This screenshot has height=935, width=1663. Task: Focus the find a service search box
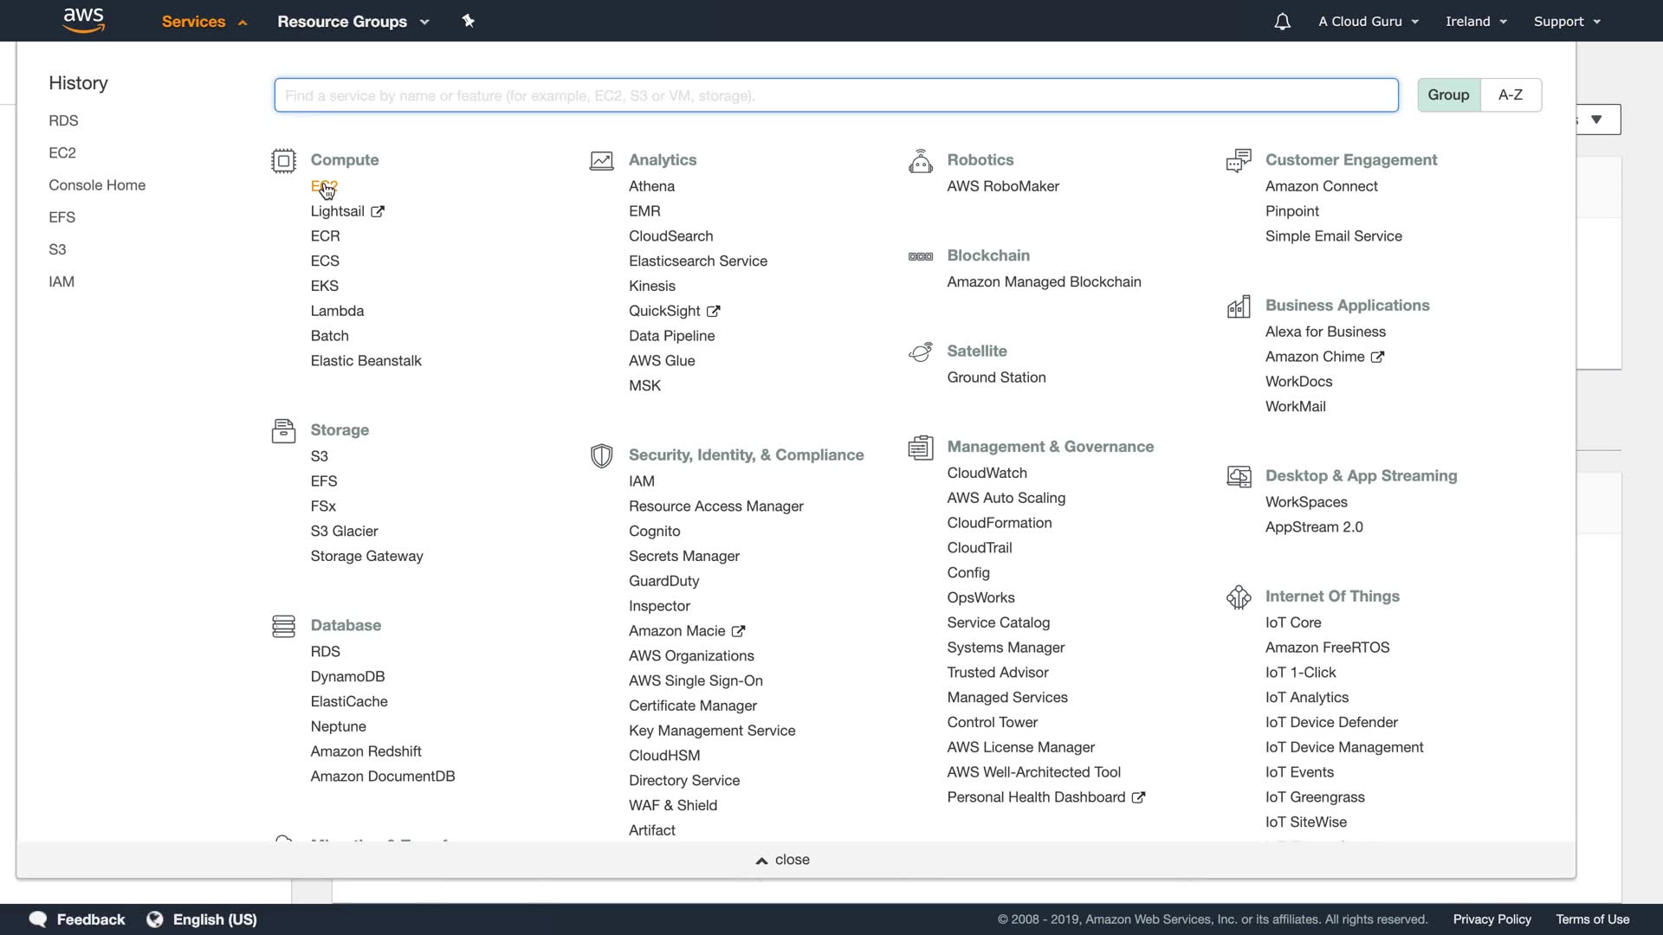pos(836,95)
